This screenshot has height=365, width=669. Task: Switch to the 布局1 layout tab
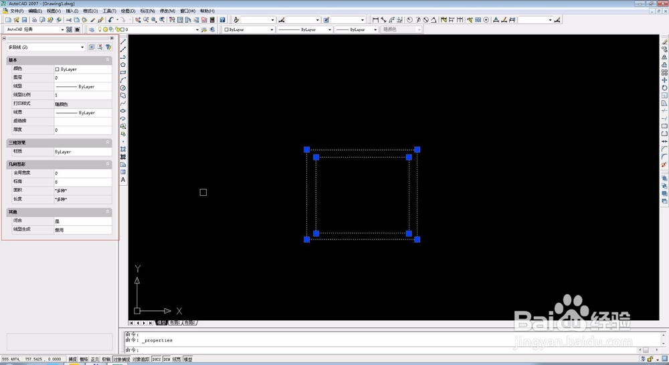(175, 323)
